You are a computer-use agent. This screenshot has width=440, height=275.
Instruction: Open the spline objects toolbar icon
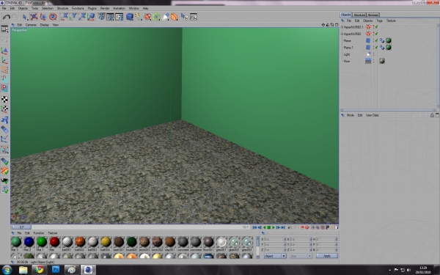point(139,17)
